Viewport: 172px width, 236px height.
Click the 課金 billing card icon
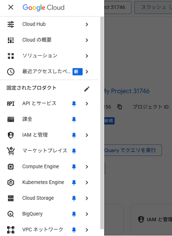click(11, 120)
